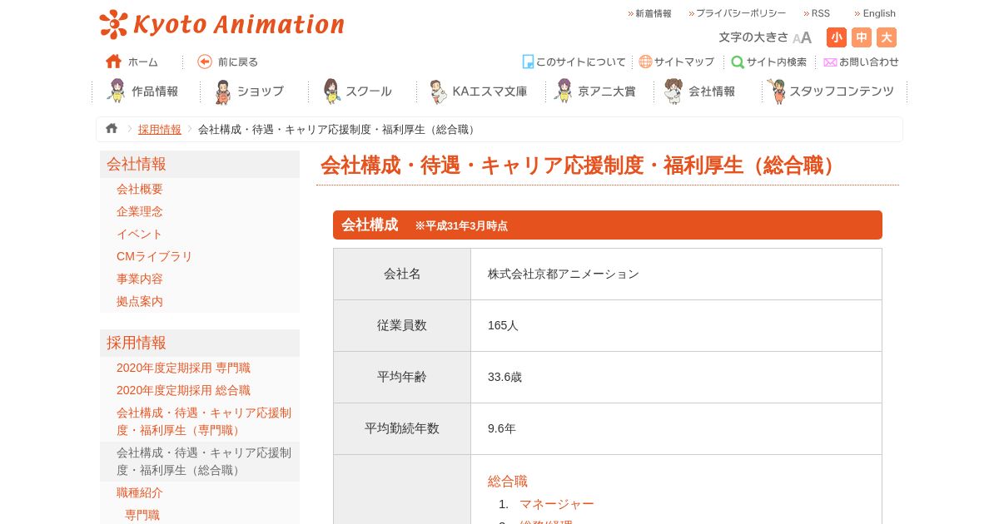Click the magnifier icon for サイト内検索
The width and height of the screenshot is (999, 524).
click(x=738, y=62)
